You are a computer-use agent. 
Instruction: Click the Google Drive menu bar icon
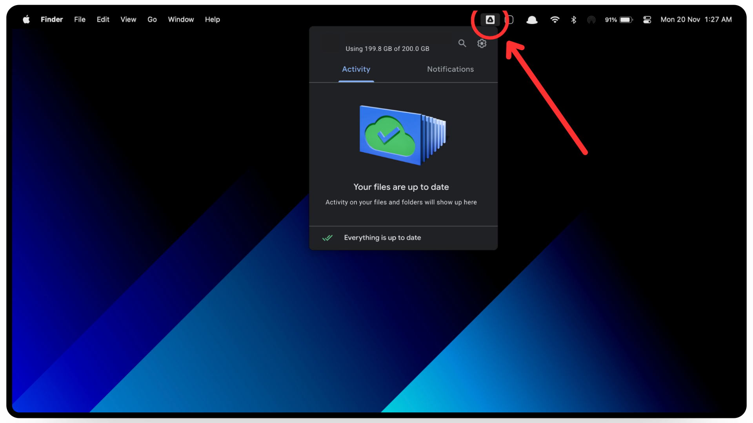point(490,20)
